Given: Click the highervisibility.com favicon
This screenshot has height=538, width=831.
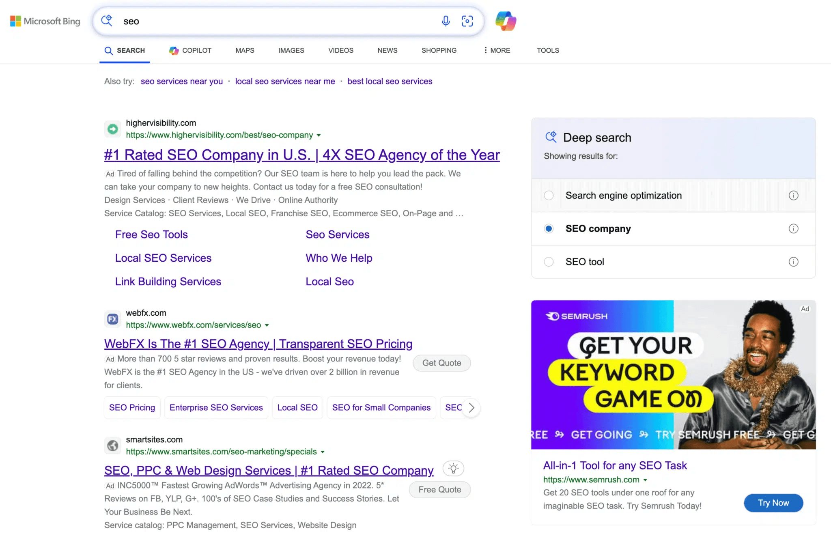Looking at the screenshot, I should [x=112, y=129].
